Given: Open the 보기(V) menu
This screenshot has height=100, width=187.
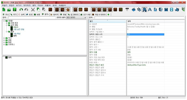Looking at the screenshot, I should click(19, 5).
